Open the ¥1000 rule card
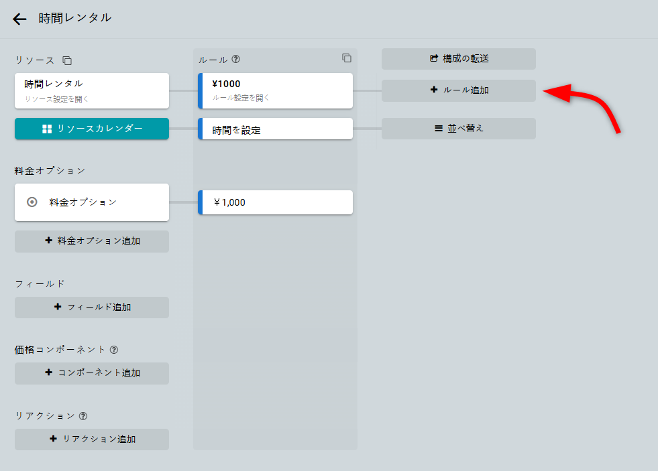This screenshot has height=471, width=658. click(x=276, y=90)
